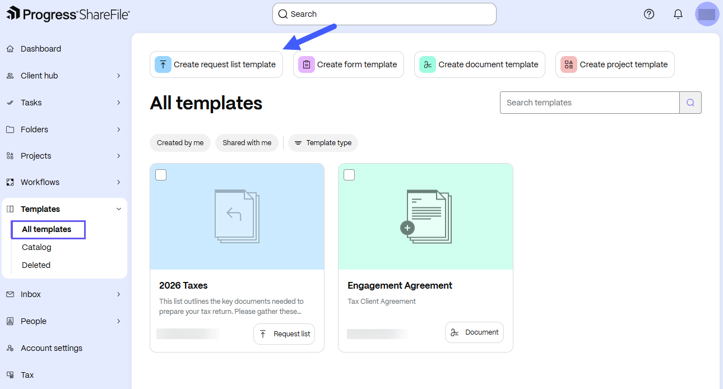Click the Folders folder icon

tap(10, 129)
